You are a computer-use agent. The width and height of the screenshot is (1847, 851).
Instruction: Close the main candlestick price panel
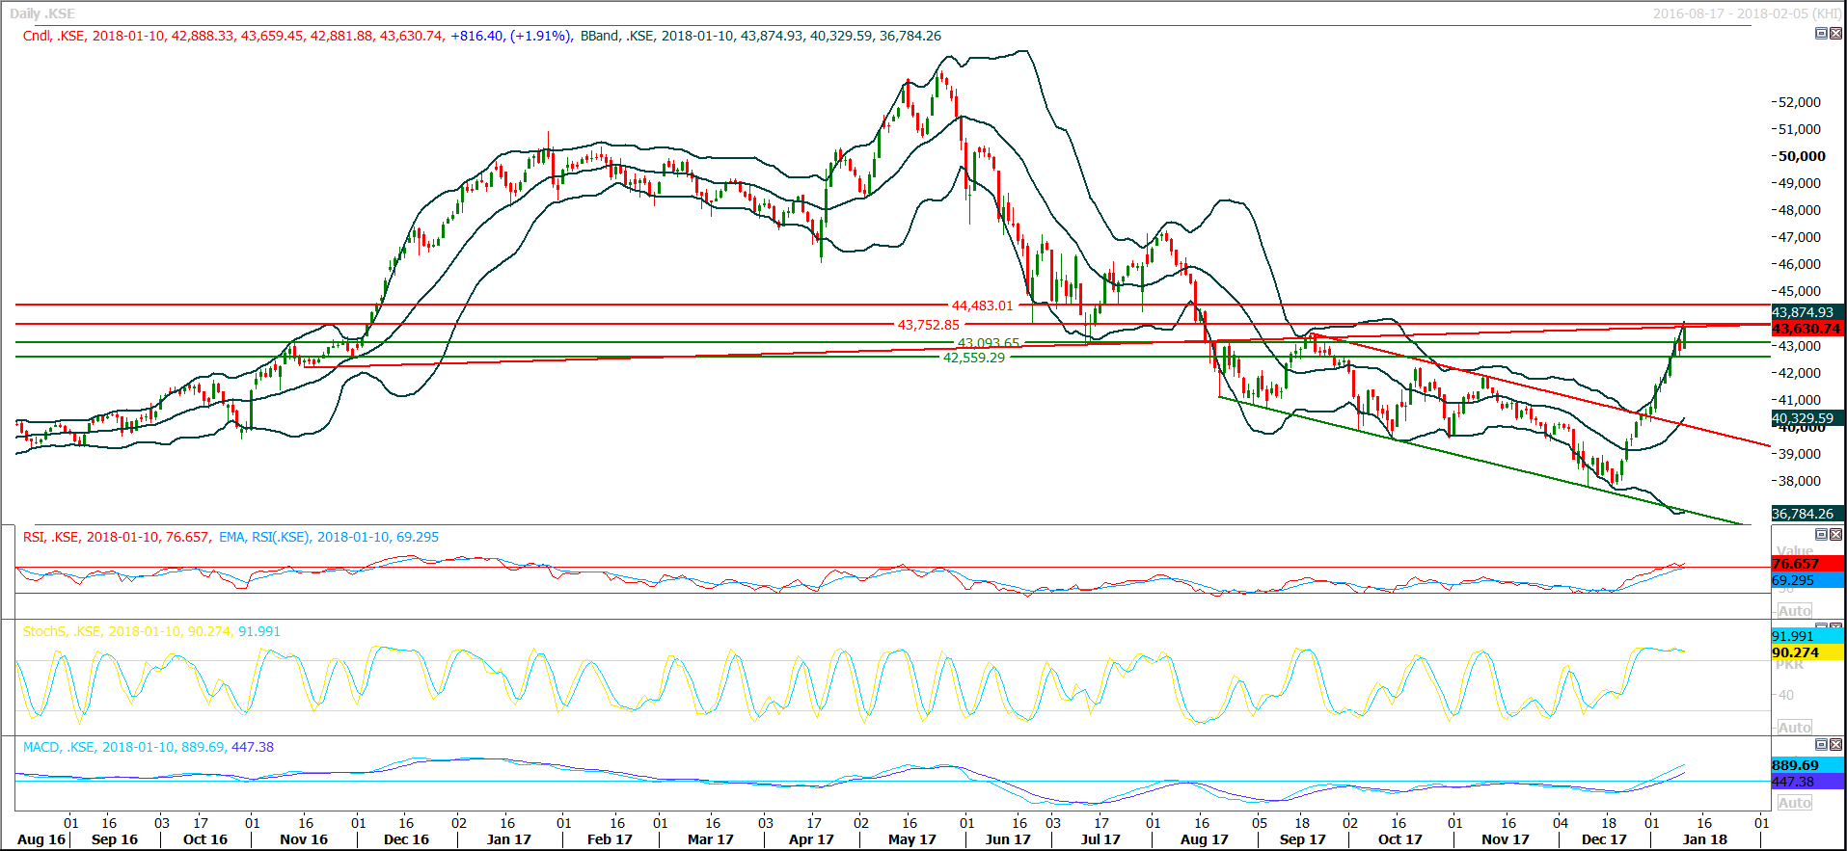tap(1835, 33)
